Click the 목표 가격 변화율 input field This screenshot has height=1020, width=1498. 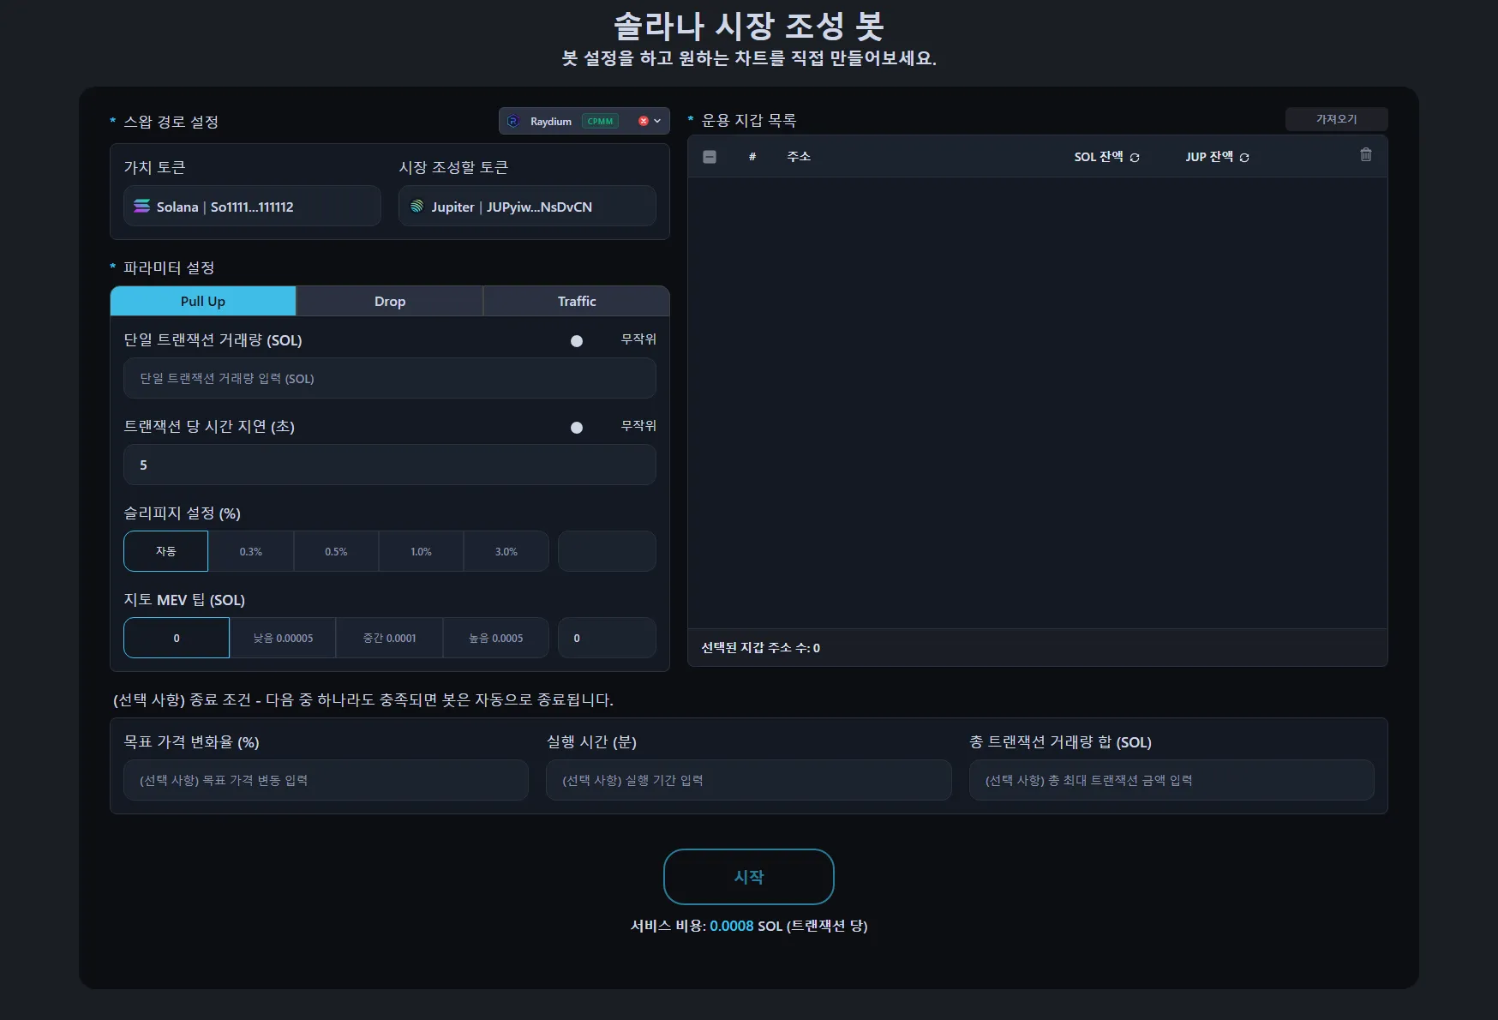[x=326, y=780]
